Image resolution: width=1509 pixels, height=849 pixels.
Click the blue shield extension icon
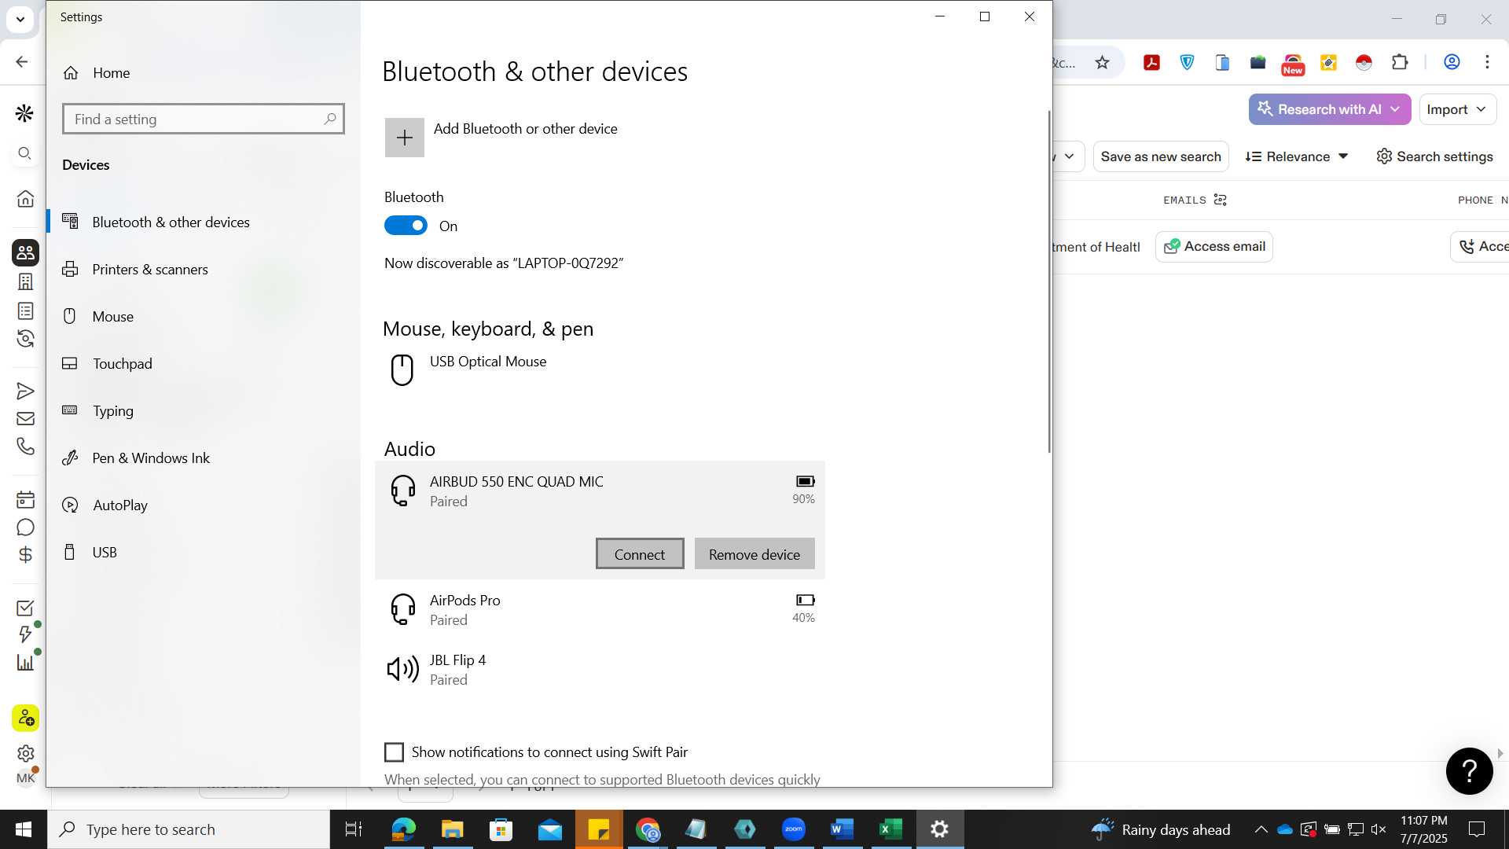tap(1187, 62)
